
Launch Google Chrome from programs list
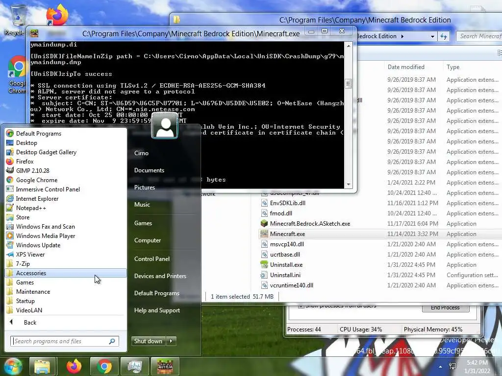point(66,180)
